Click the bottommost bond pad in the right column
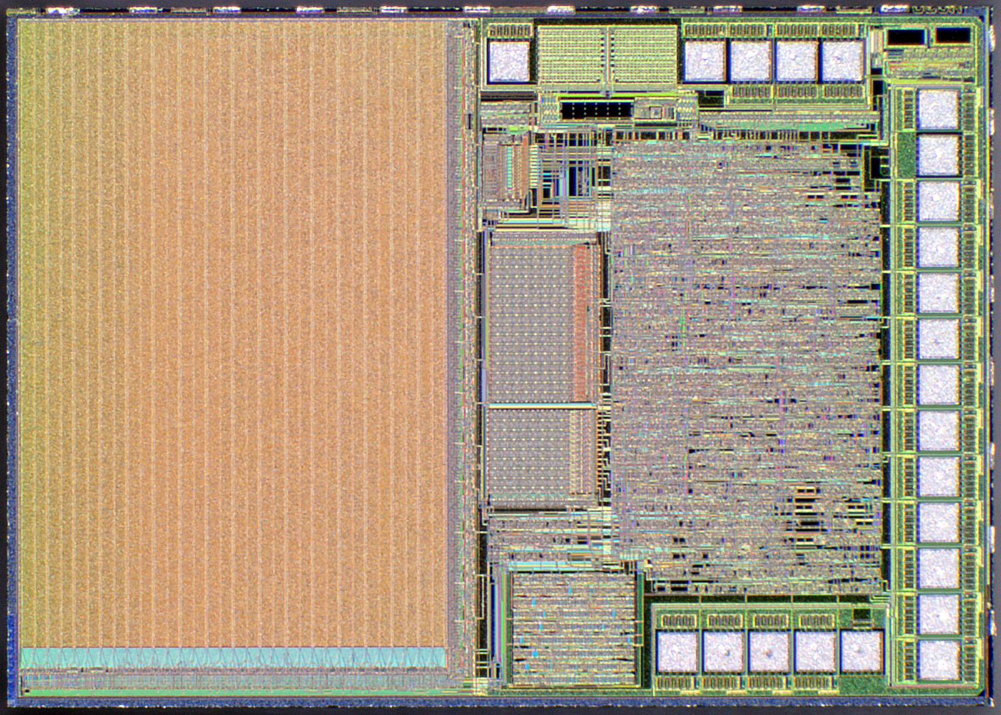1001x715 pixels. 938,659
